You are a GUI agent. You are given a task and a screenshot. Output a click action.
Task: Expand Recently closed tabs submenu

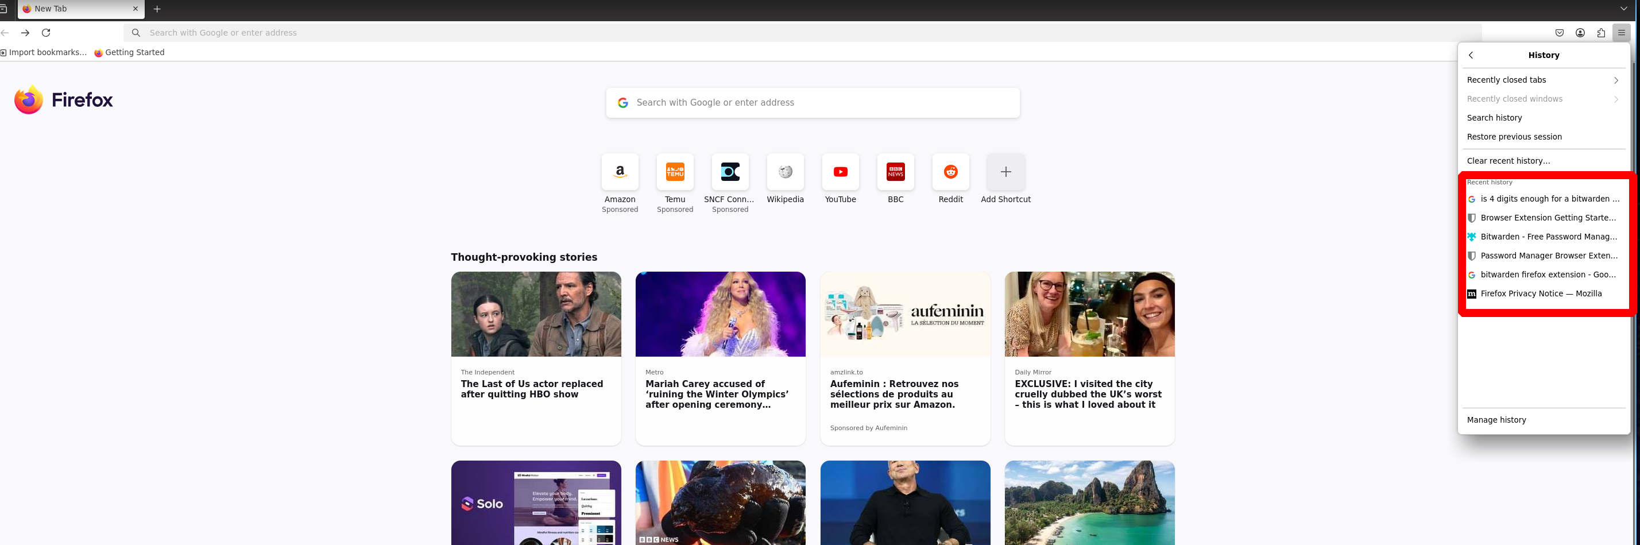click(x=1543, y=80)
